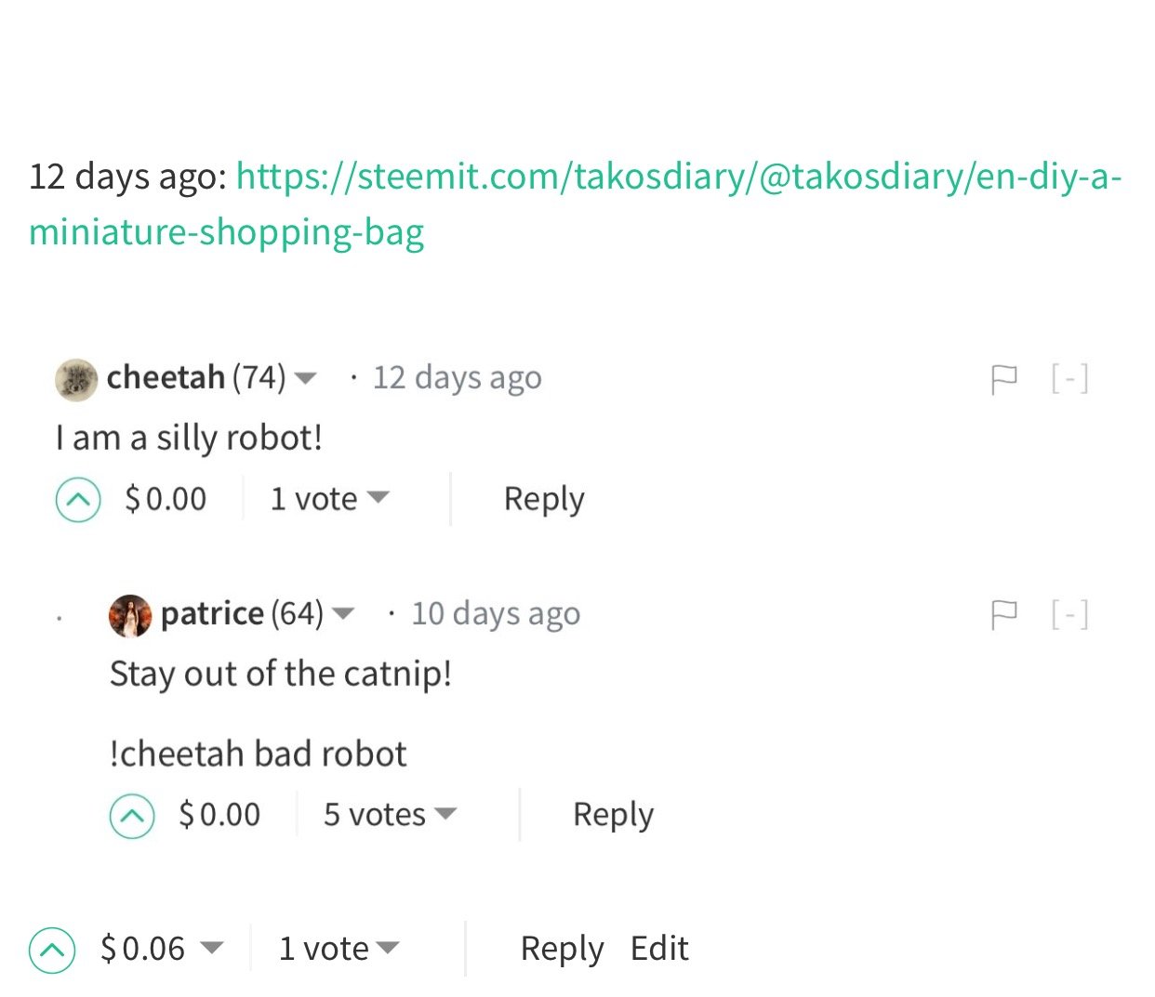Viewport: 1155px width, 997px height.
Task: Show voters list for 5 votes
Action: coord(390,815)
